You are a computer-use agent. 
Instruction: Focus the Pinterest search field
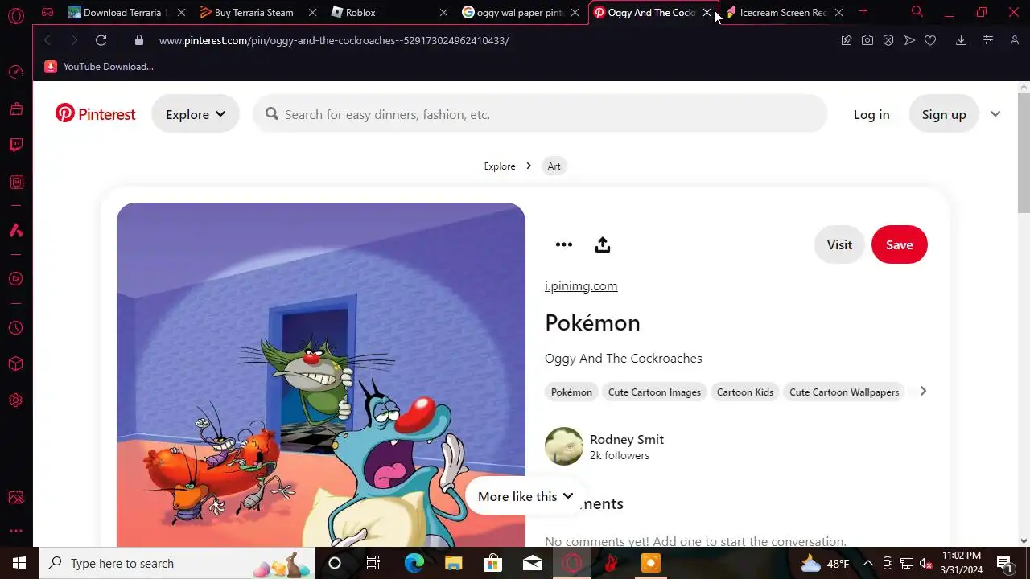pyautogui.click(x=540, y=114)
